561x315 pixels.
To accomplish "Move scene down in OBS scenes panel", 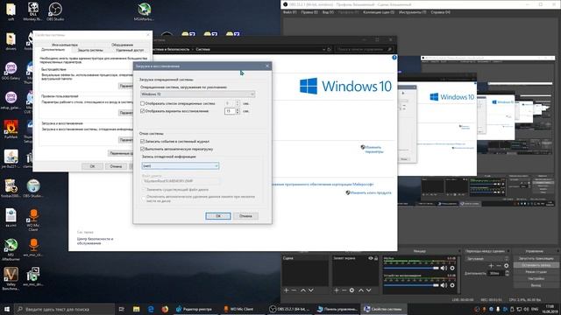I will 310,290.
